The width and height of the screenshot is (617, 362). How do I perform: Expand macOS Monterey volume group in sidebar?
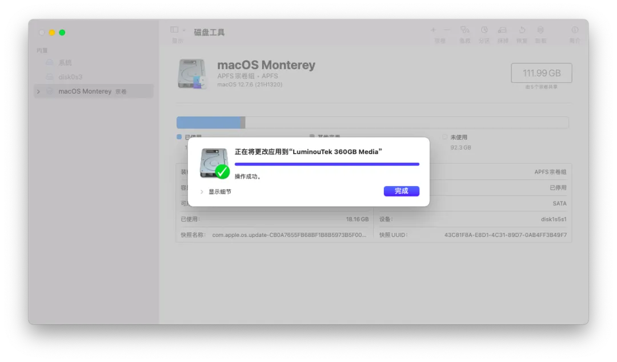pos(39,91)
